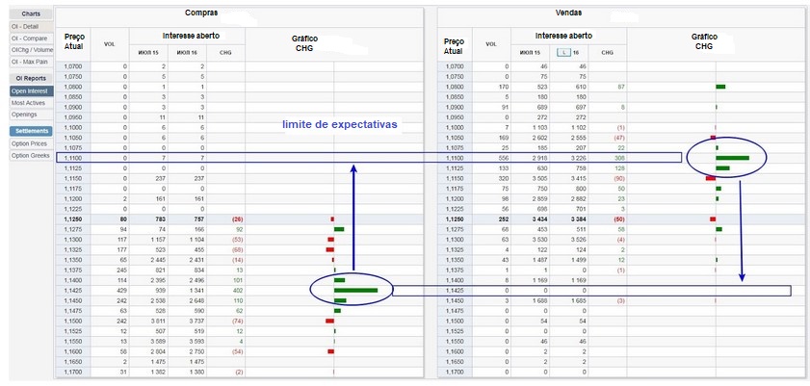Click the CHG column header in Compras

(x=225, y=52)
